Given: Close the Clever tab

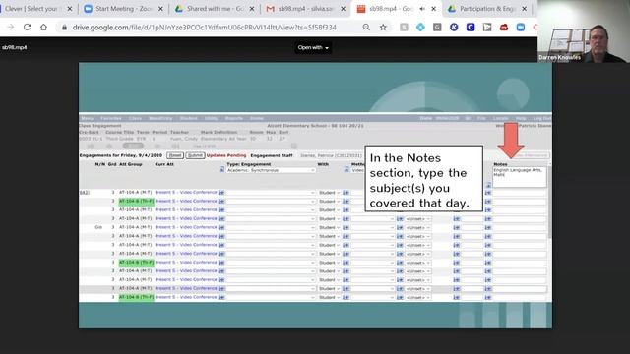Looking at the screenshot, I should [x=70, y=9].
